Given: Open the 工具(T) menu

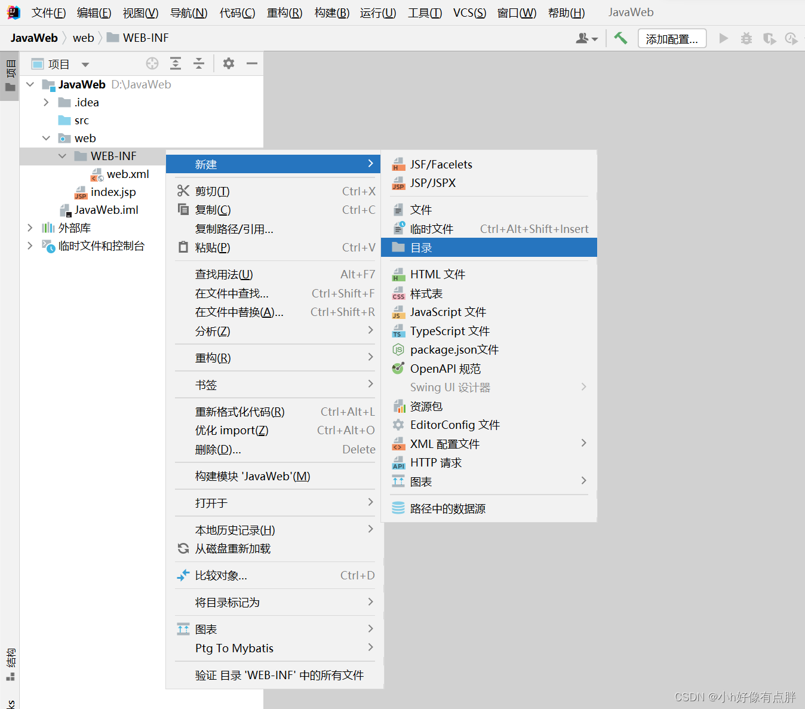Looking at the screenshot, I should click(x=425, y=13).
